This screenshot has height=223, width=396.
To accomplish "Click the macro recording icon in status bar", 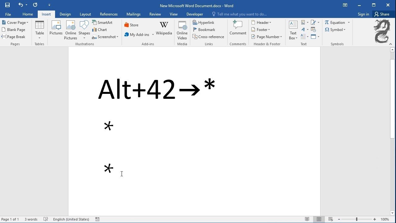I will tap(97, 219).
